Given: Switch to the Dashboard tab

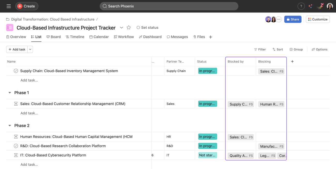Looking at the screenshot, I should coord(150,37).
